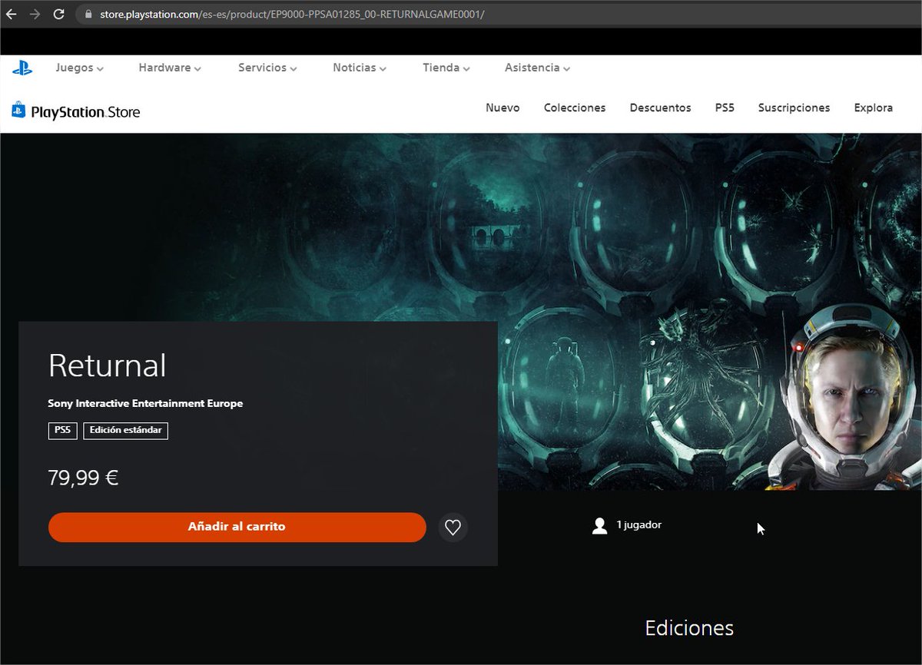
Task: Reload the page with the refresh icon
Action: [x=59, y=14]
